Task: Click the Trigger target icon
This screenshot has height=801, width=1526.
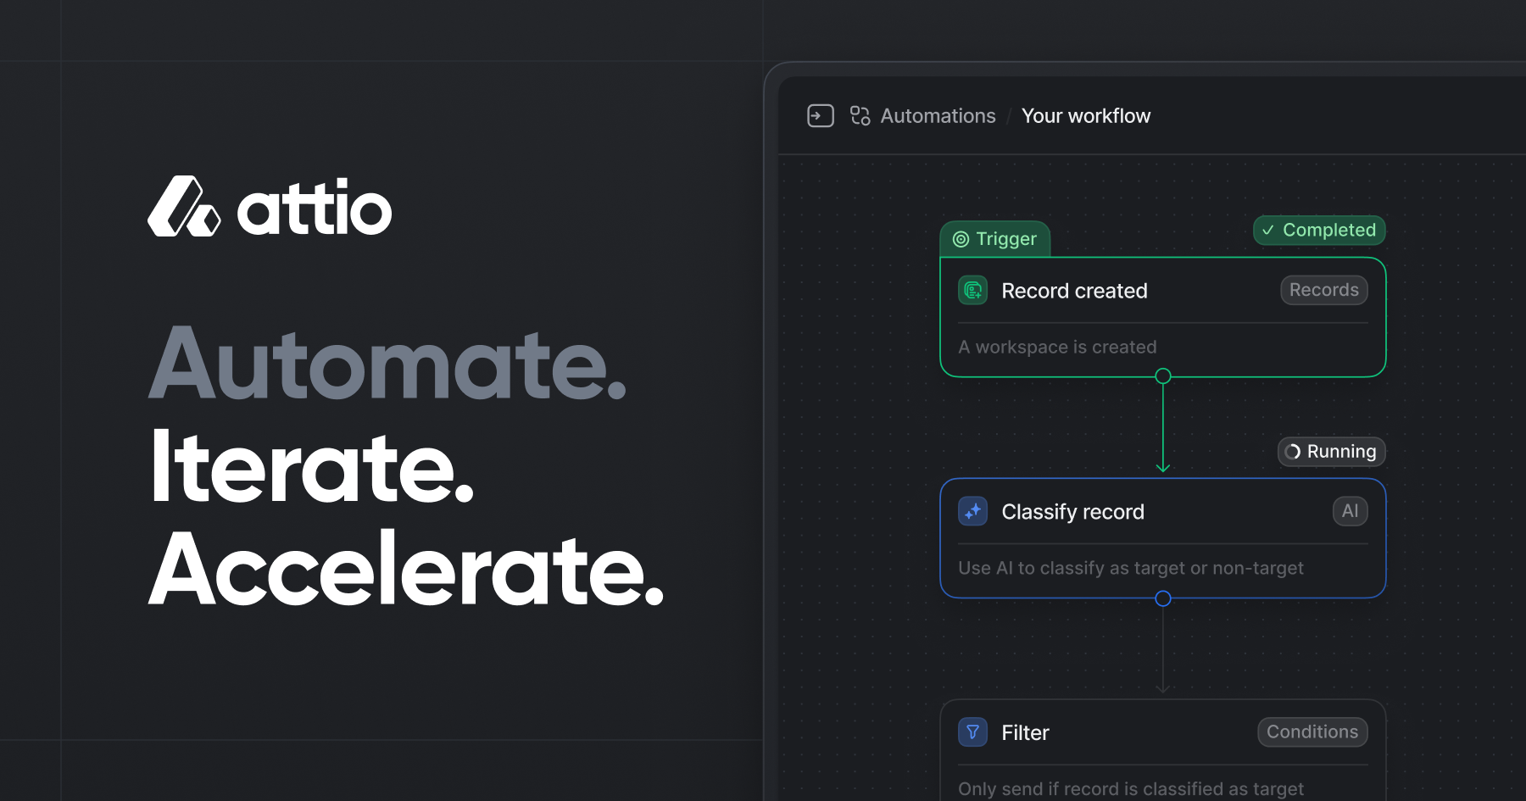Action: pyautogui.click(x=961, y=239)
